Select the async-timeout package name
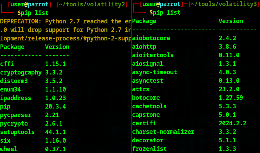Image resolution: width=260 pixels, height=153 pixels. [155, 72]
